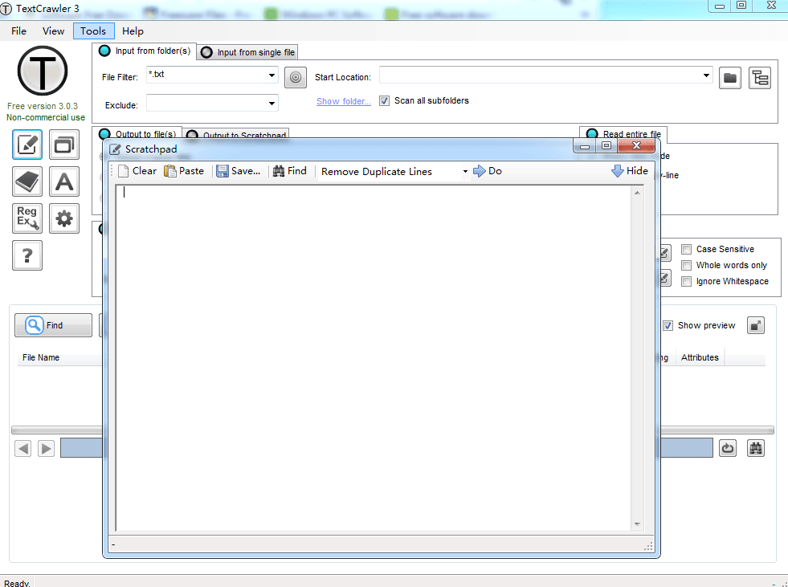Image resolution: width=788 pixels, height=587 pixels.
Task: Click the TextCrawler T logo
Action: click(43, 71)
